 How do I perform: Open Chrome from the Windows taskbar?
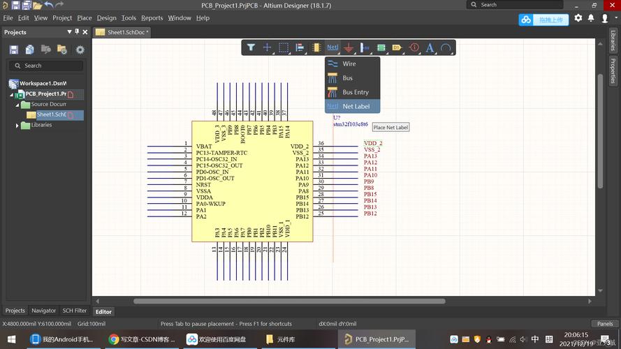click(114, 339)
